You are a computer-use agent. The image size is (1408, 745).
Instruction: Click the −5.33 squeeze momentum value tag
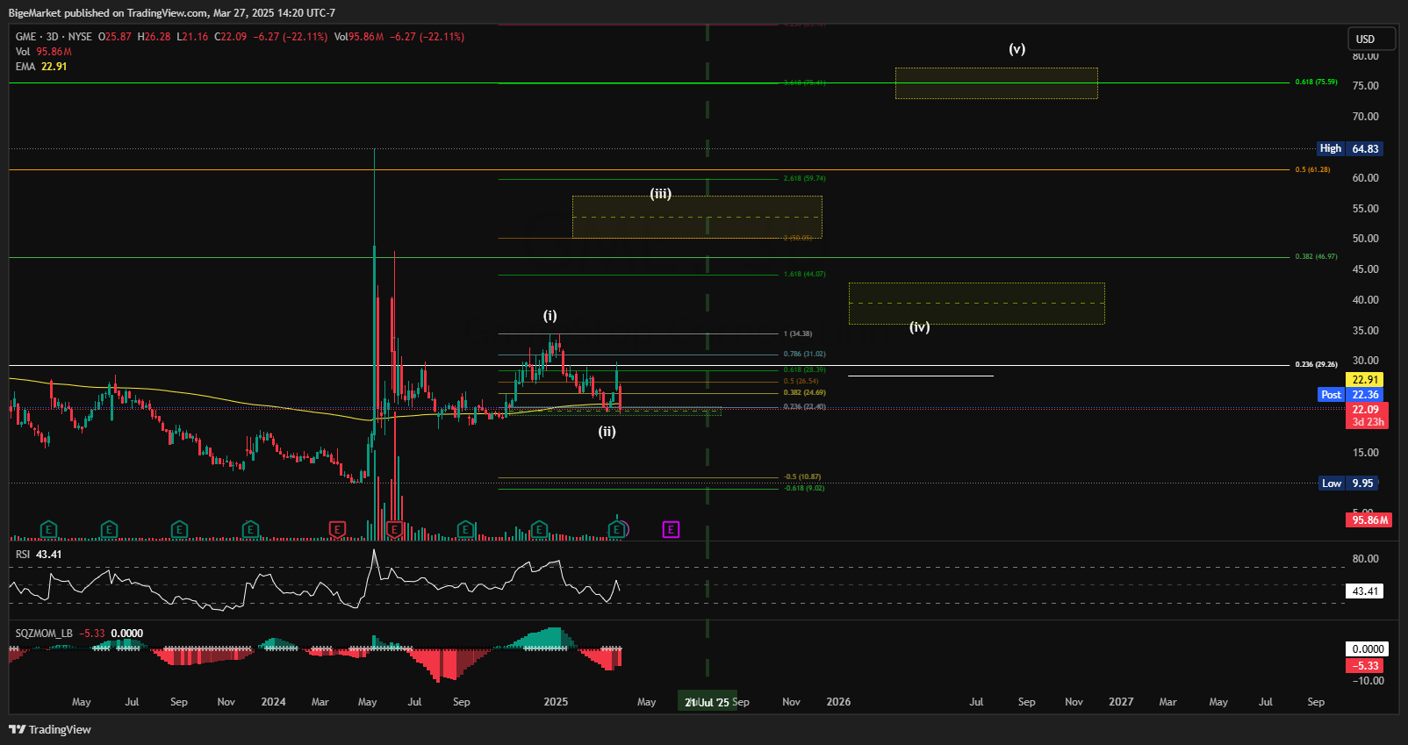(x=1367, y=666)
